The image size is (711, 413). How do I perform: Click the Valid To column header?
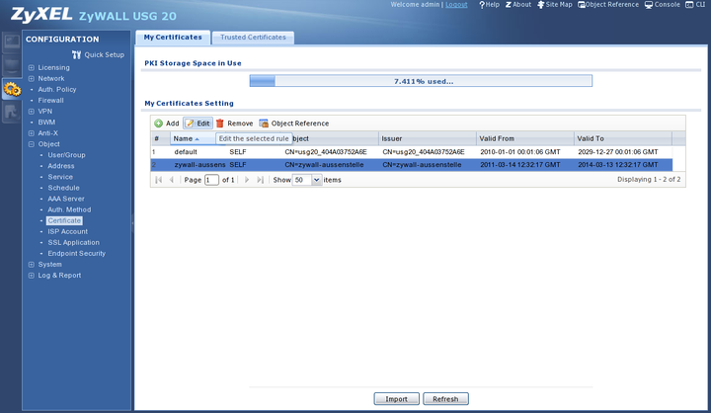[623, 138]
